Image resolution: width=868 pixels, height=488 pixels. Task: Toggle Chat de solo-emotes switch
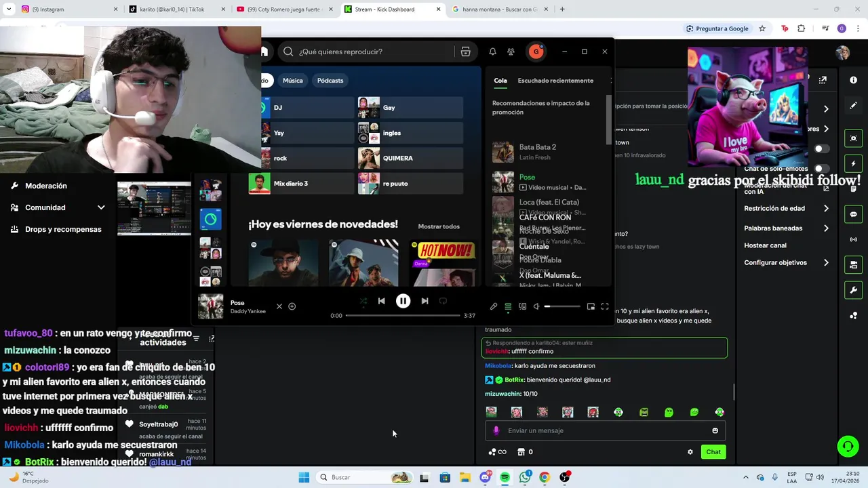(x=821, y=168)
